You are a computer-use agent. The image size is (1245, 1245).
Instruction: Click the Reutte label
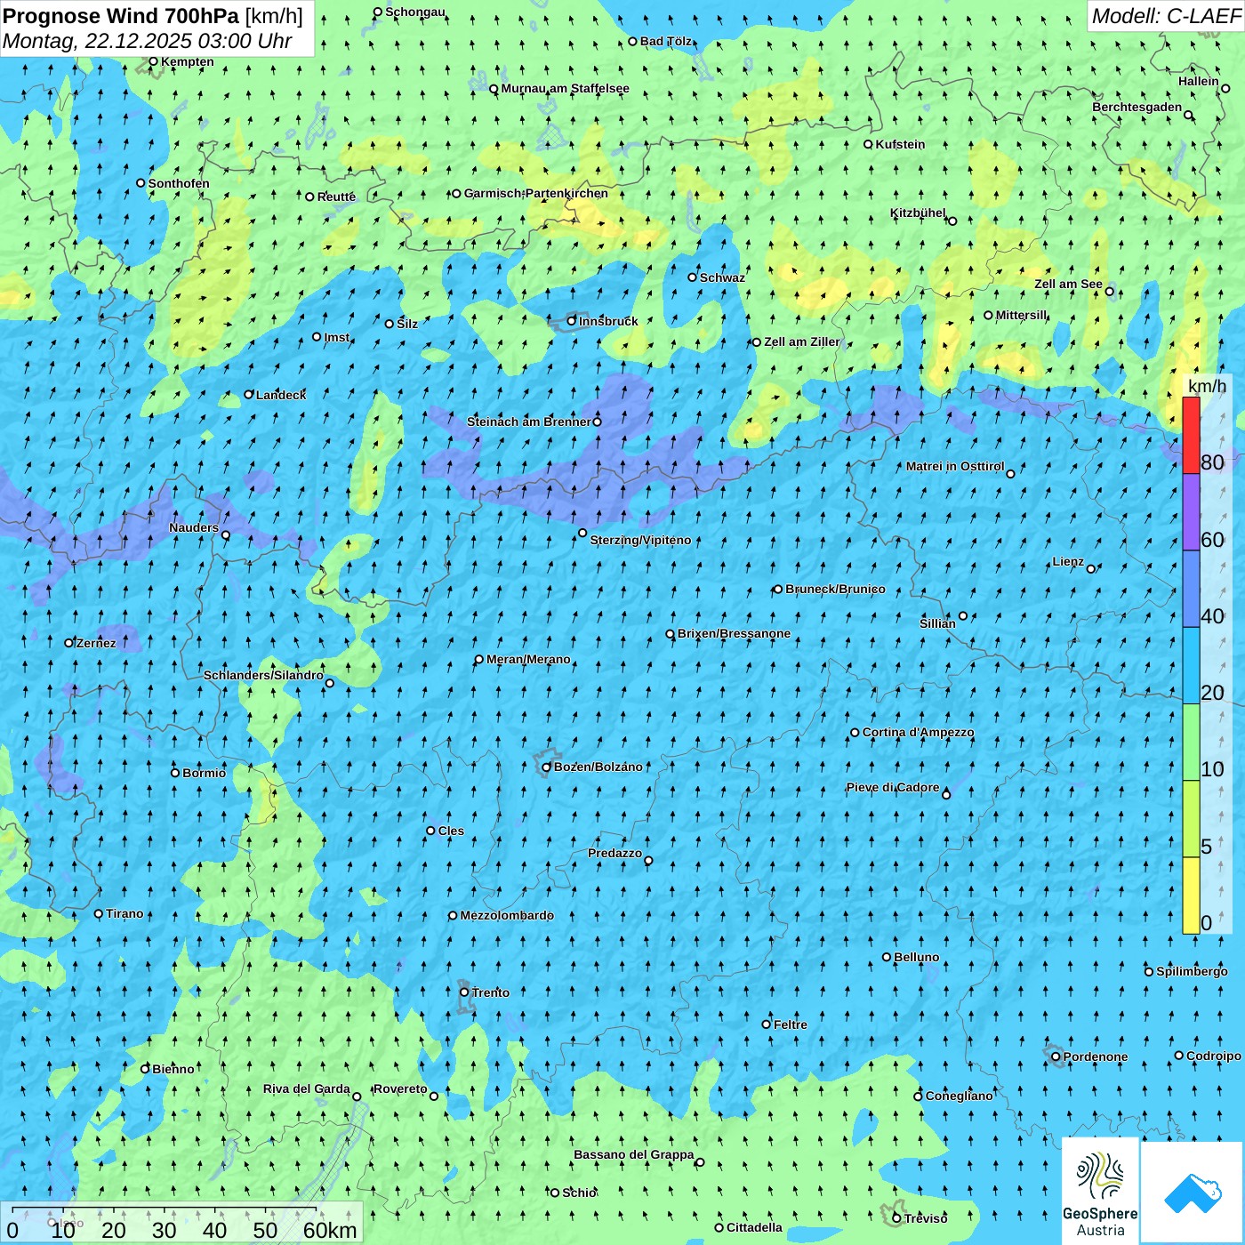click(336, 197)
